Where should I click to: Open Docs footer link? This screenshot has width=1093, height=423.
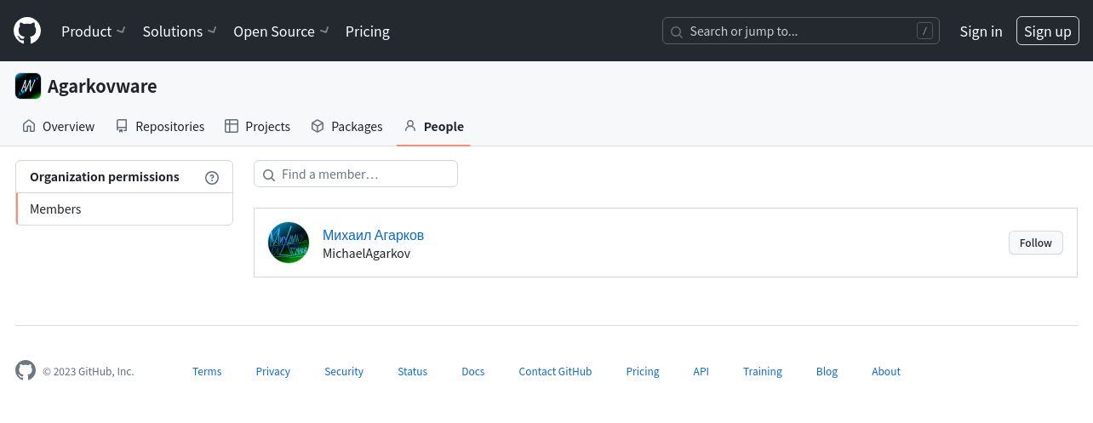[473, 371]
